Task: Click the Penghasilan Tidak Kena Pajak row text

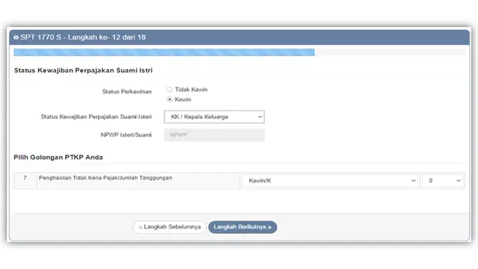Action: point(105,178)
